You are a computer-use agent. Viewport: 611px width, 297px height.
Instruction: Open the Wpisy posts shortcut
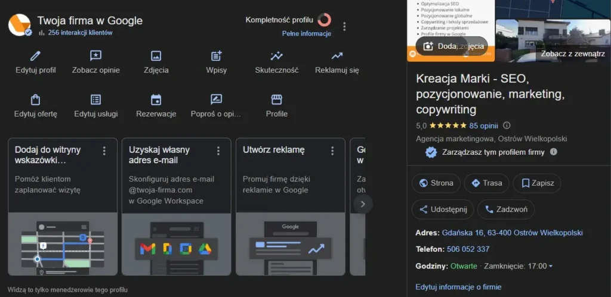(216, 62)
